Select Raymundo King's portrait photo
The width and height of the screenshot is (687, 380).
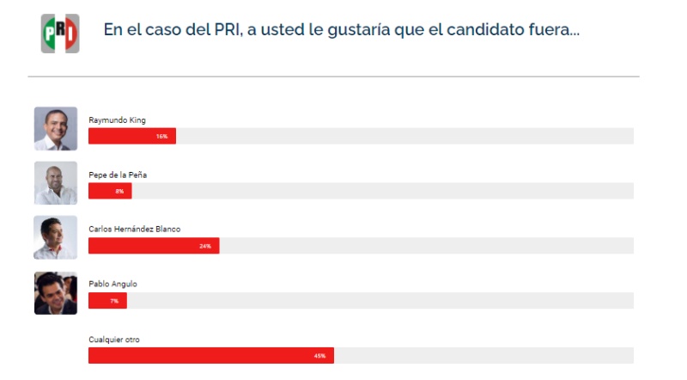coord(56,129)
